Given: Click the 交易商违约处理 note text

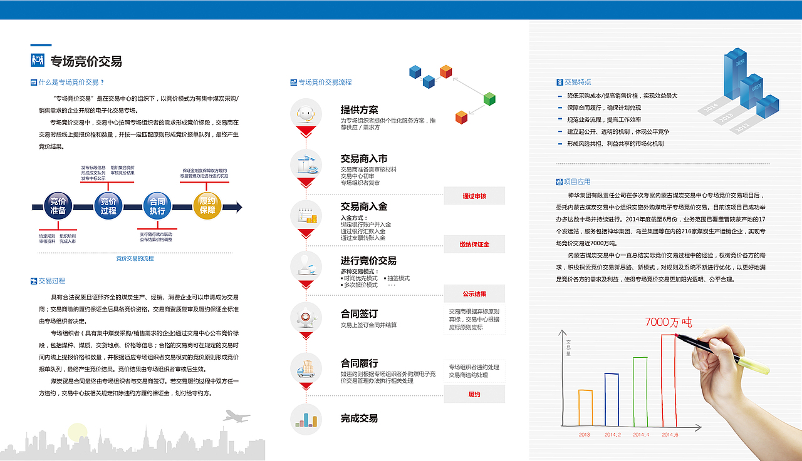Looking at the screenshot, I should pyautogui.click(x=468, y=375).
